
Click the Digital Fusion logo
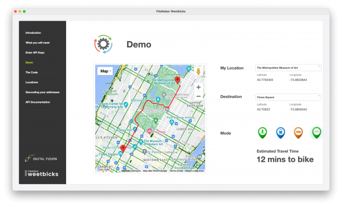[x=41, y=158]
